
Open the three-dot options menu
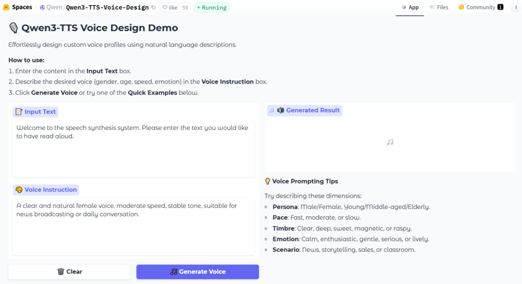[x=514, y=7]
